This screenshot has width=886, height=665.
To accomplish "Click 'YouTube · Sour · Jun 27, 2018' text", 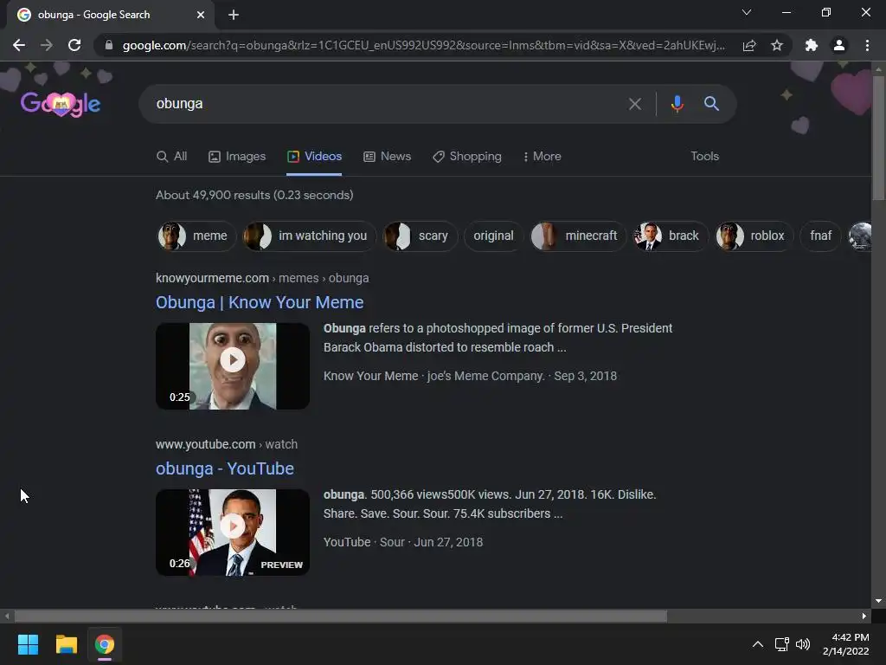I will [403, 542].
